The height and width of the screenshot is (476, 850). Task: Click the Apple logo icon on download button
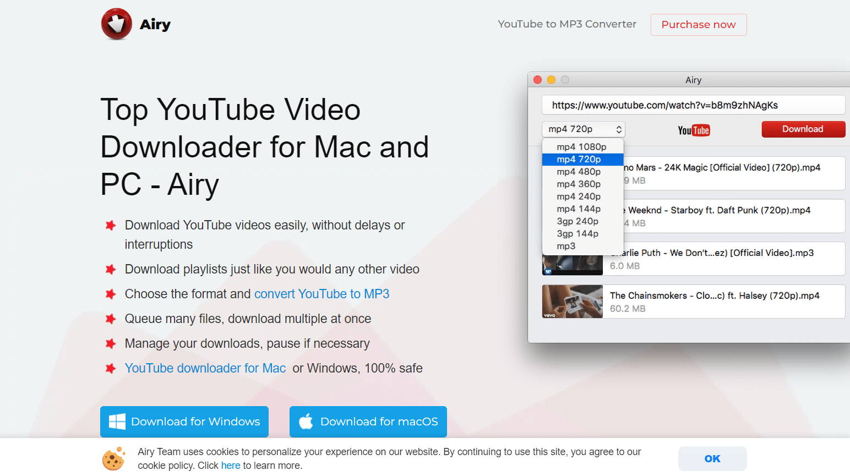click(x=306, y=422)
